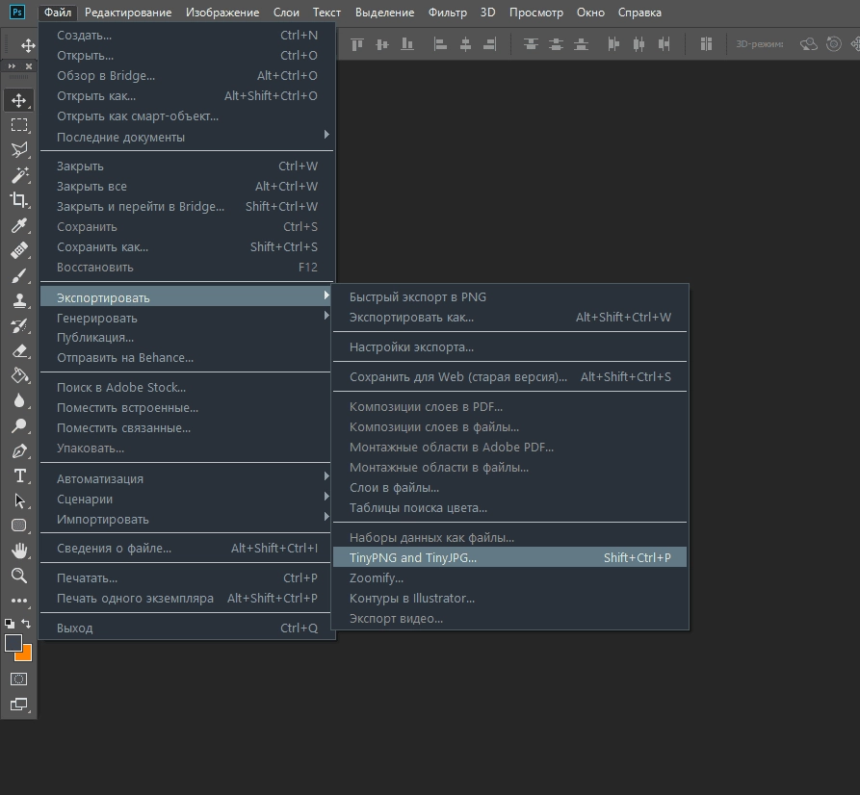Choose Слои в файлы... export option
Viewport: 860px width, 795px height.
(509, 487)
